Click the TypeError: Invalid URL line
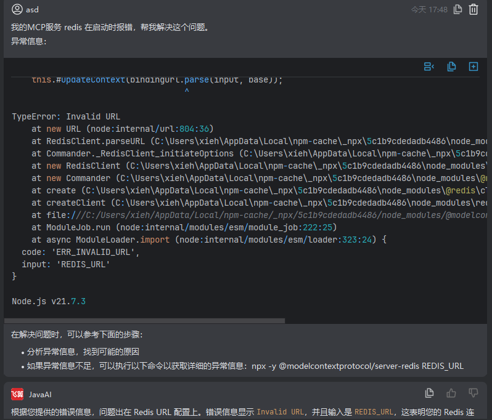This screenshot has width=492, height=420. coord(66,116)
